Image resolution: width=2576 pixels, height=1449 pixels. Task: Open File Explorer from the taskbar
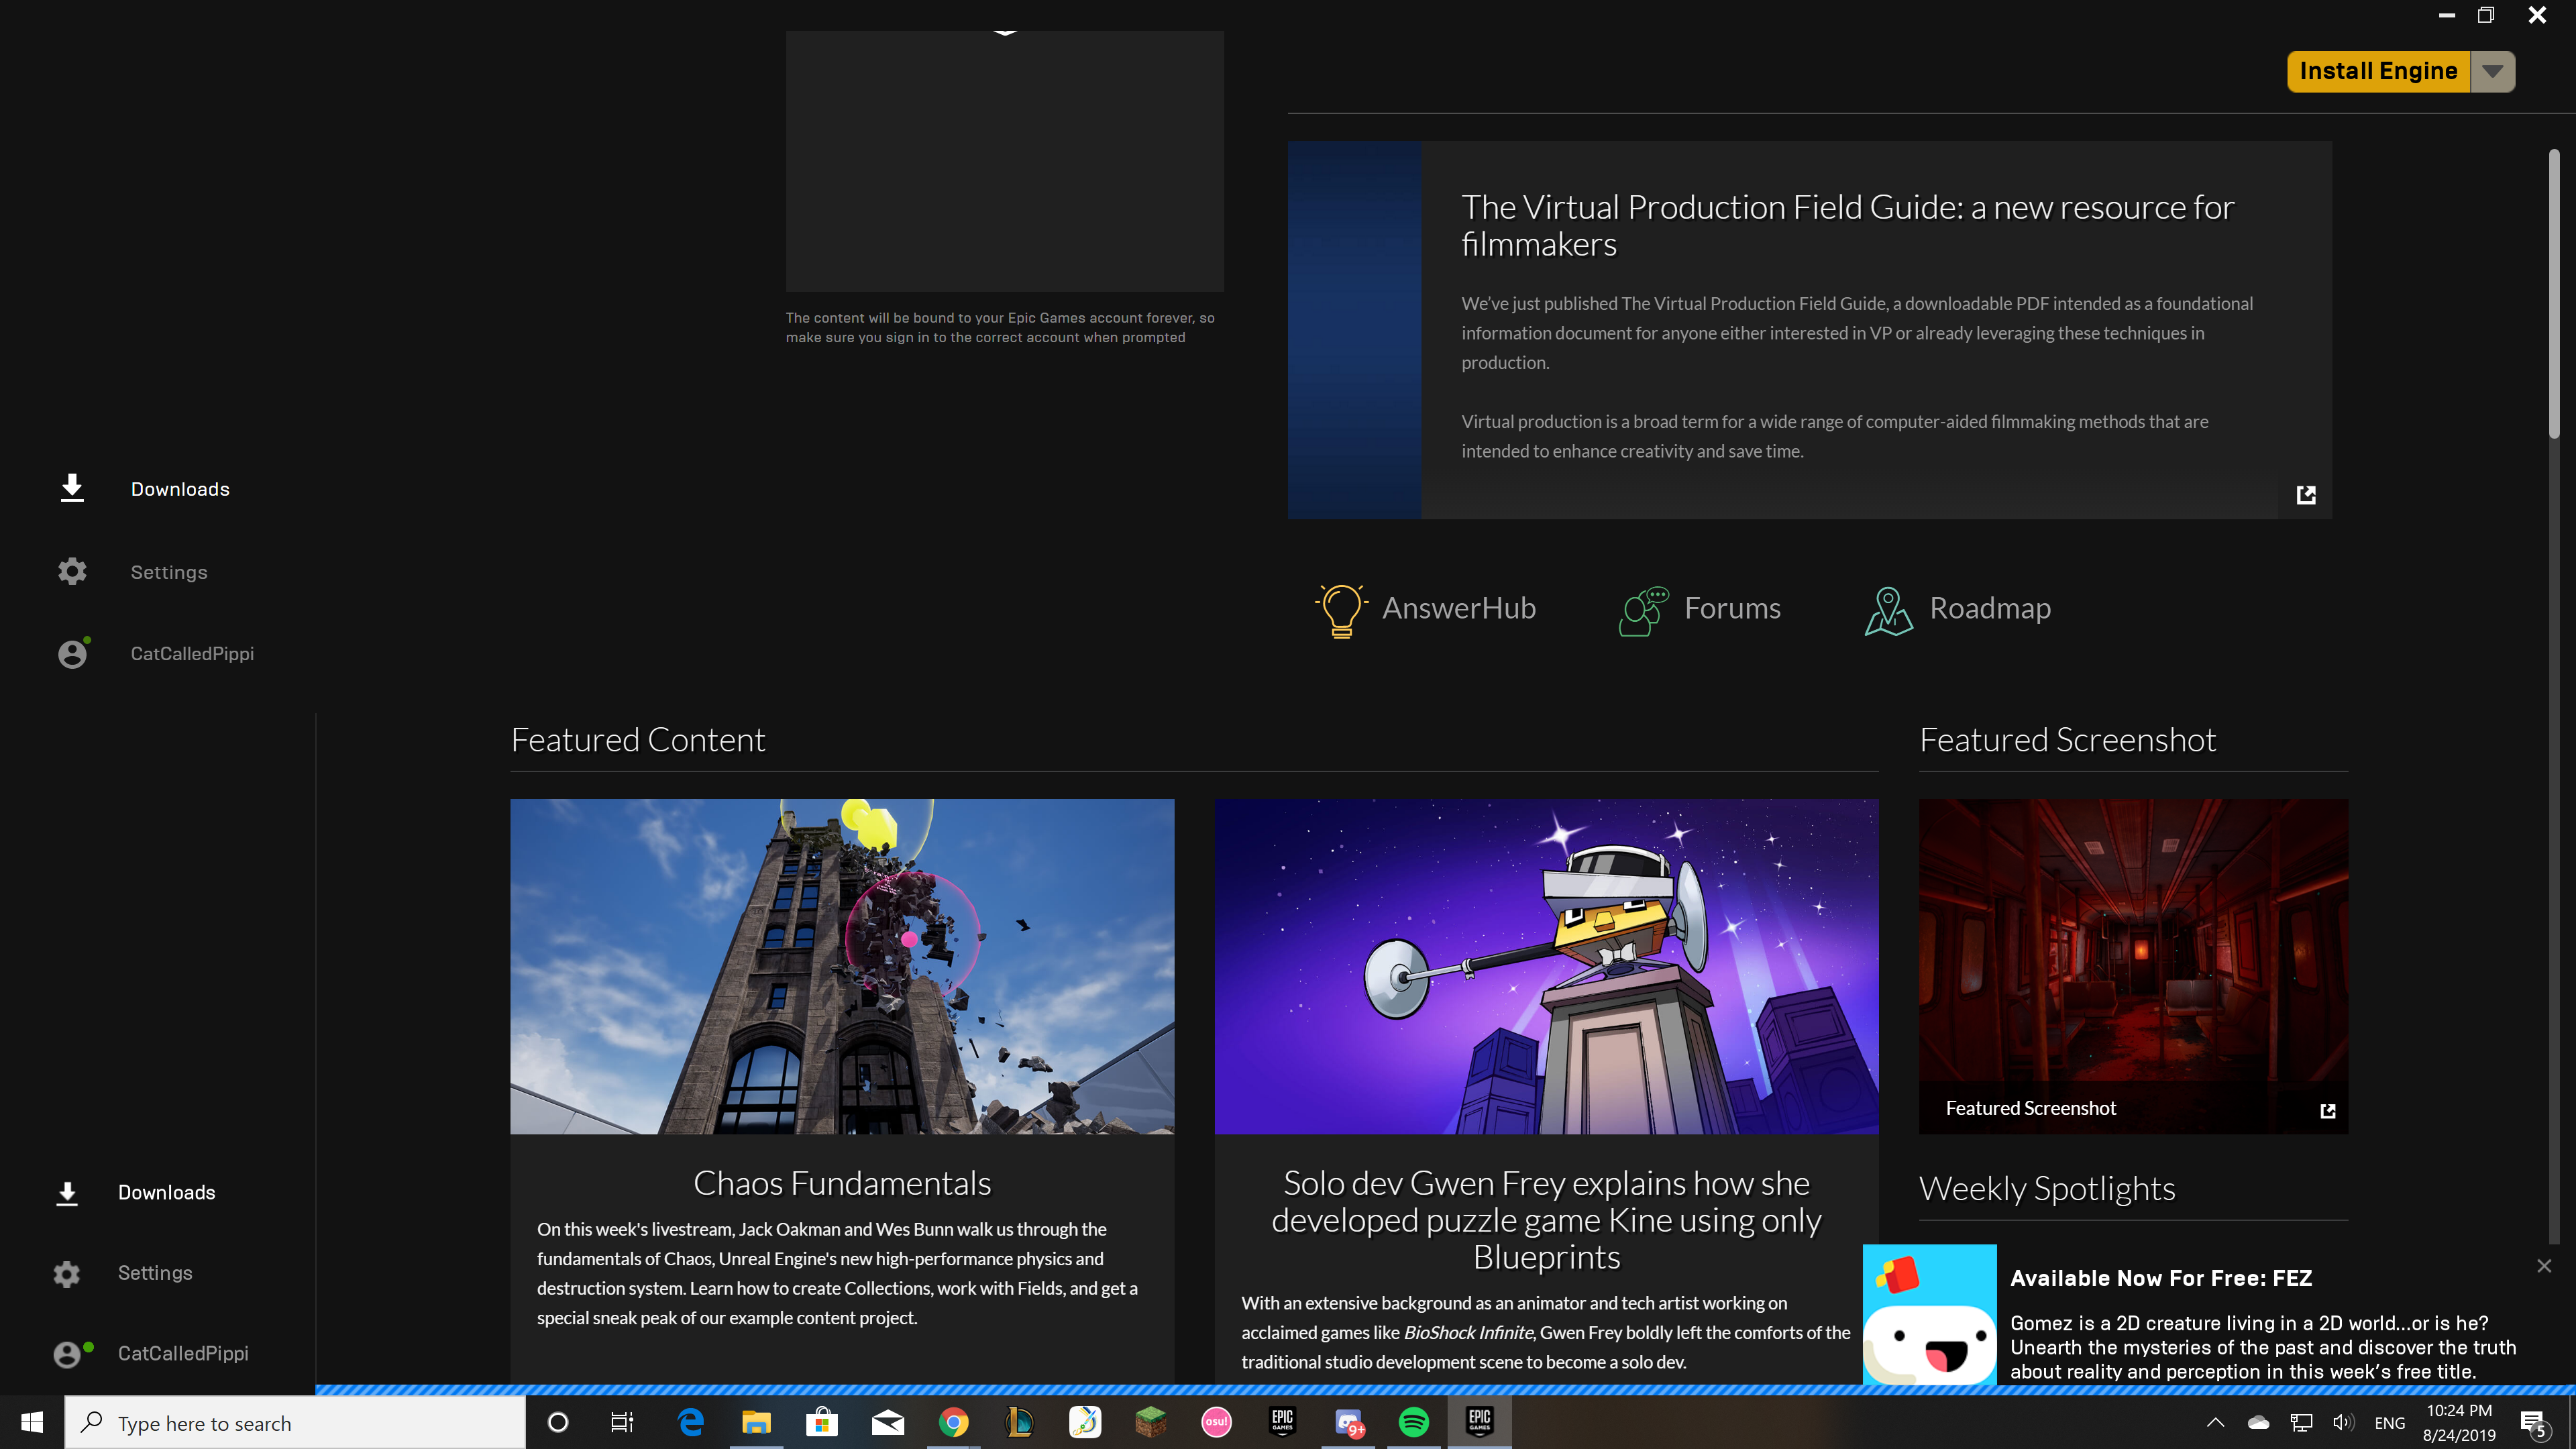756,1422
